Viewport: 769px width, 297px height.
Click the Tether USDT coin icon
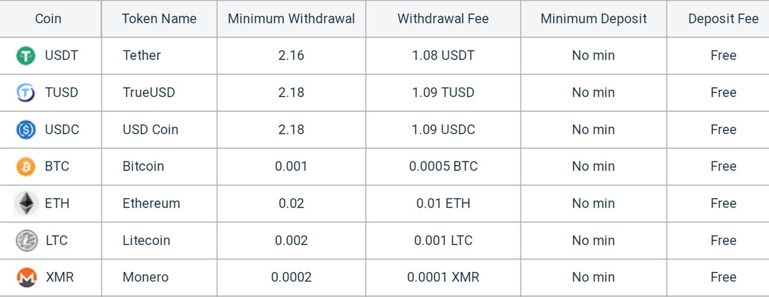[x=26, y=56]
